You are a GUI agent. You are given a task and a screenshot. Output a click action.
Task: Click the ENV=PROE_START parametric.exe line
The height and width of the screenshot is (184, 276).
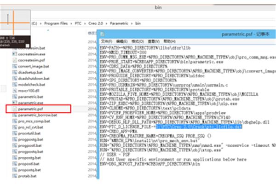161,62
